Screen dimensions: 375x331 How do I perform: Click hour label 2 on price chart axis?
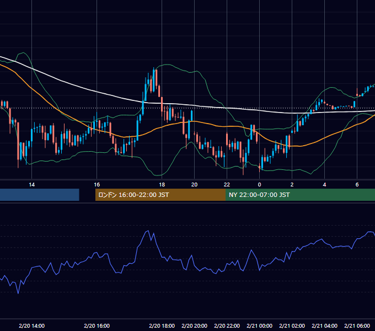coord(292,184)
